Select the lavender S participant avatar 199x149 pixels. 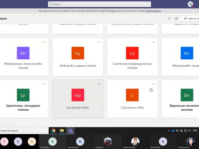tap(18, 142)
